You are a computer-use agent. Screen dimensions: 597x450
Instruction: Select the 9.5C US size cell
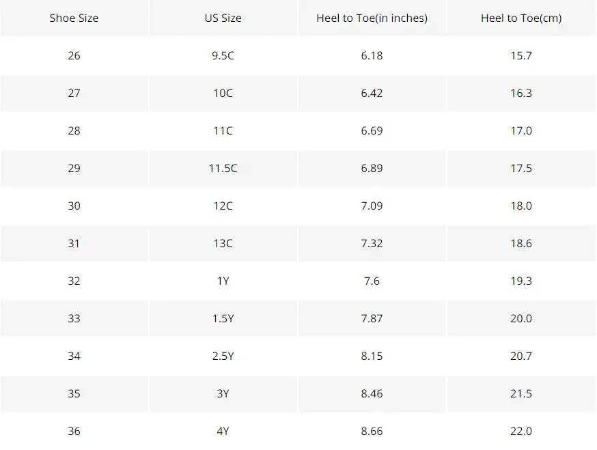click(x=223, y=55)
